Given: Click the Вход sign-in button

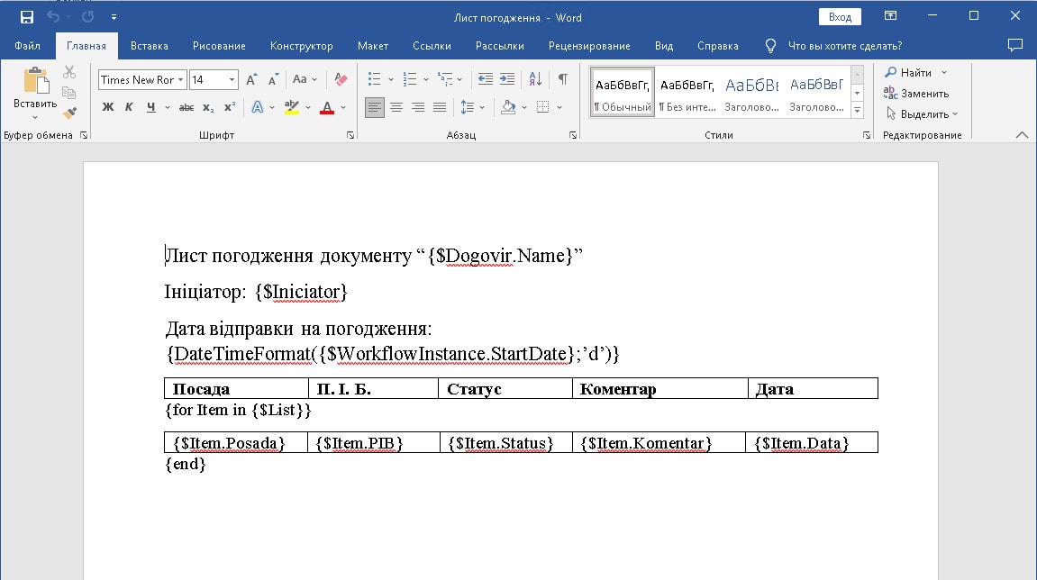Looking at the screenshot, I should 840,17.
